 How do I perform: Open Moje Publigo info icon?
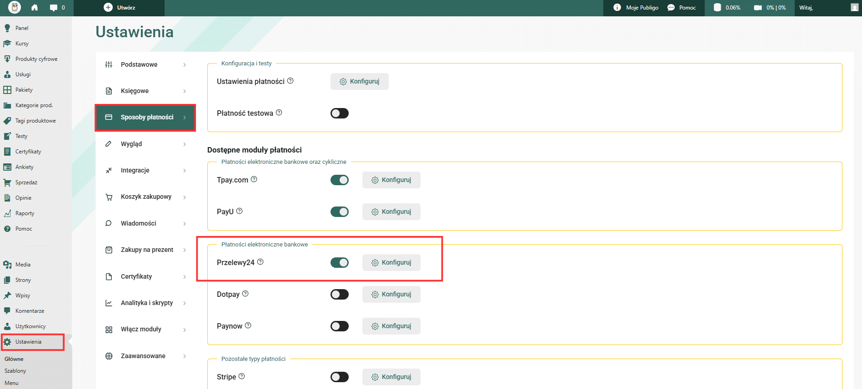[x=617, y=7]
